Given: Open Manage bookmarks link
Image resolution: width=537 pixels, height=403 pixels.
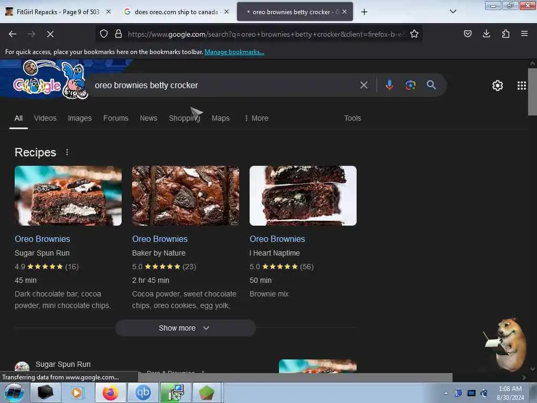Looking at the screenshot, I should pyautogui.click(x=234, y=52).
